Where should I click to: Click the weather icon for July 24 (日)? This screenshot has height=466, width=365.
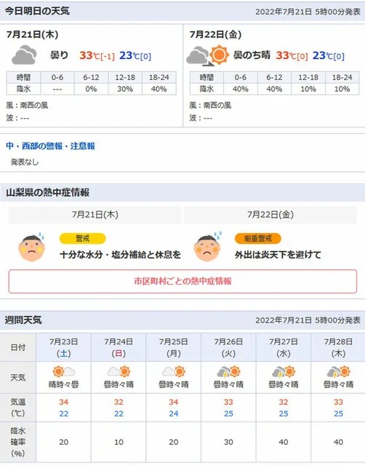[119, 371]
